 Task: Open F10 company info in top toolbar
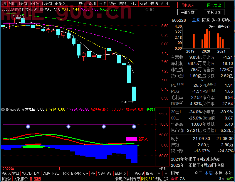tap(133, 4)
